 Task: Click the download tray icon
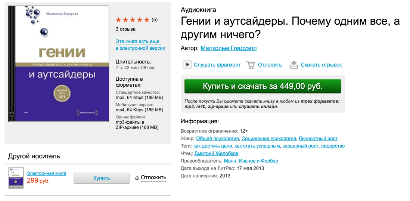294,65
